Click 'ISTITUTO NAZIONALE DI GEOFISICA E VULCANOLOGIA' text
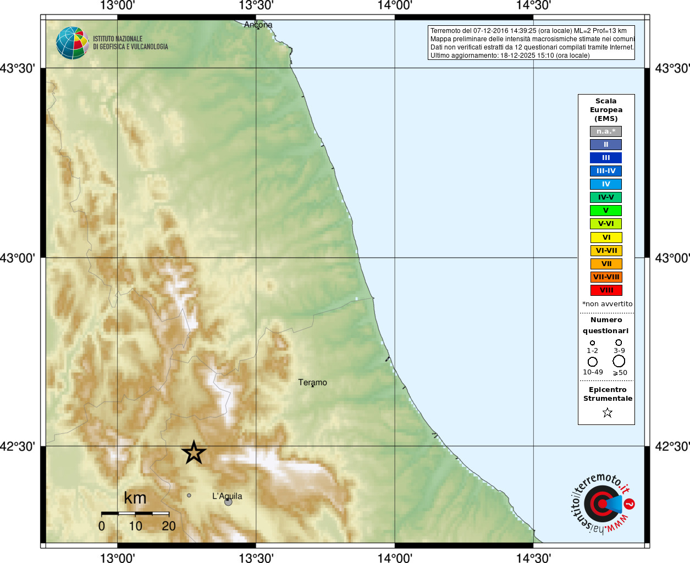The image size is (690, 563). (130, 43)
